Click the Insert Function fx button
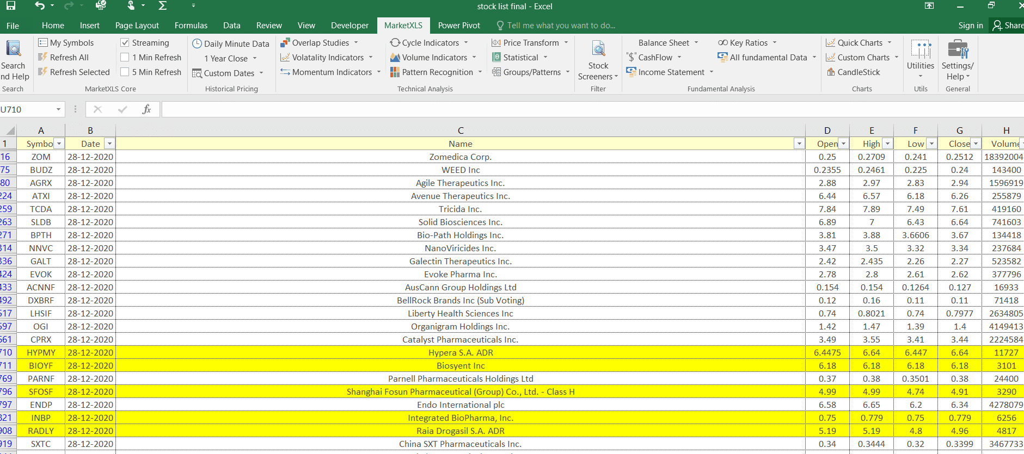This screenshot has width=1024, height=454. click(x=146, y=109)
